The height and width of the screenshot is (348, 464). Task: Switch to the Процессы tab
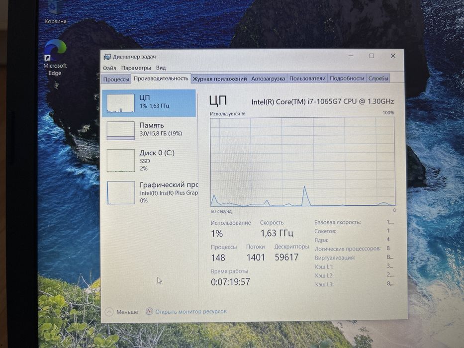point(116,80)
